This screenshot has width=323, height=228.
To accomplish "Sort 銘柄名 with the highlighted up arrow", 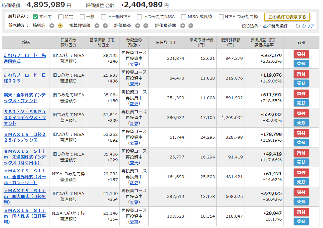I will [x=60, y=26].
